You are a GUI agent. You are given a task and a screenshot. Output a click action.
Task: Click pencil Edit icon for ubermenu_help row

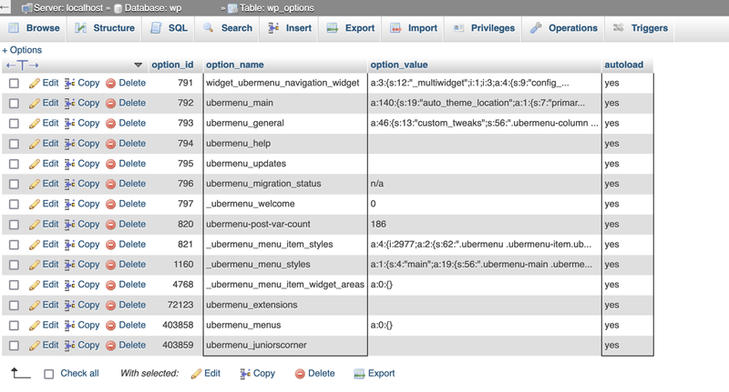pos(35,144)
